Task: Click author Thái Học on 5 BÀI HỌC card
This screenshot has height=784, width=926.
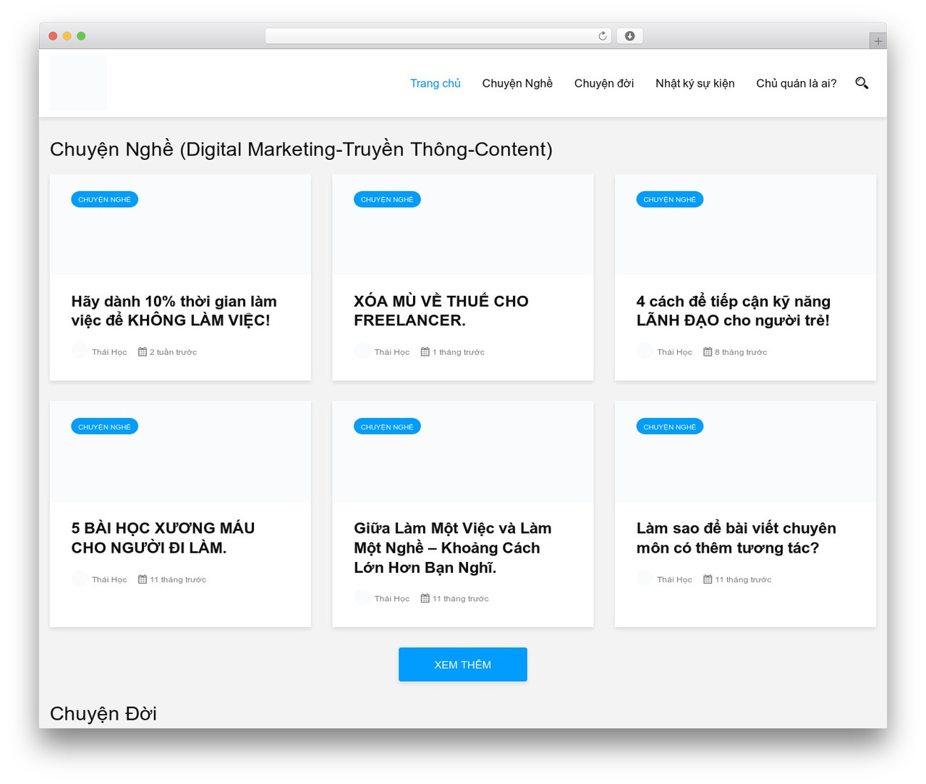Action: click(109, 579)
